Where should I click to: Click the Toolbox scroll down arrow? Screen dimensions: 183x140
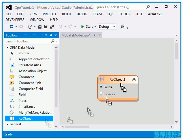56,127
